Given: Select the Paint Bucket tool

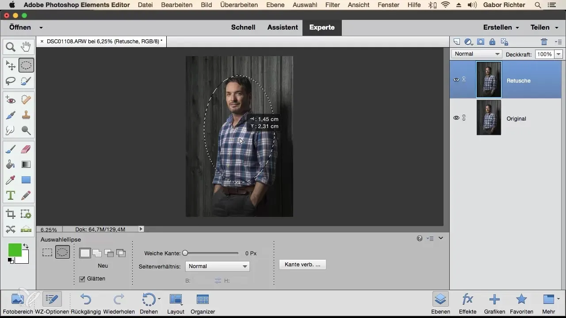Looking at the screenshot, I should (x=11, y=165).
